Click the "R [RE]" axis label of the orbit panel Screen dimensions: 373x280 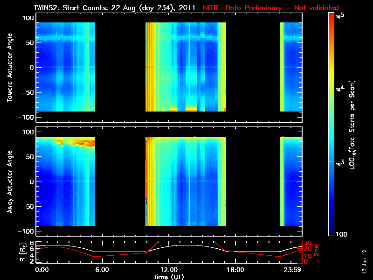22,252
